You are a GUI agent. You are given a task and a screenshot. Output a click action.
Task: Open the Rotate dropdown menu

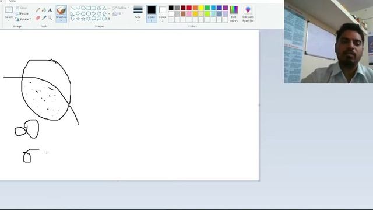point(23,19)
